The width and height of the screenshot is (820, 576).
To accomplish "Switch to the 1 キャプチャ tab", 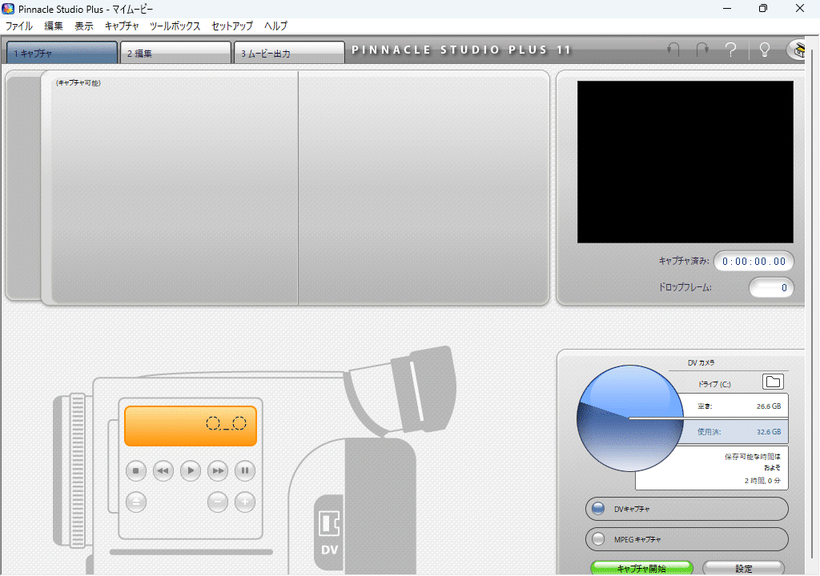I will point(62,53).
